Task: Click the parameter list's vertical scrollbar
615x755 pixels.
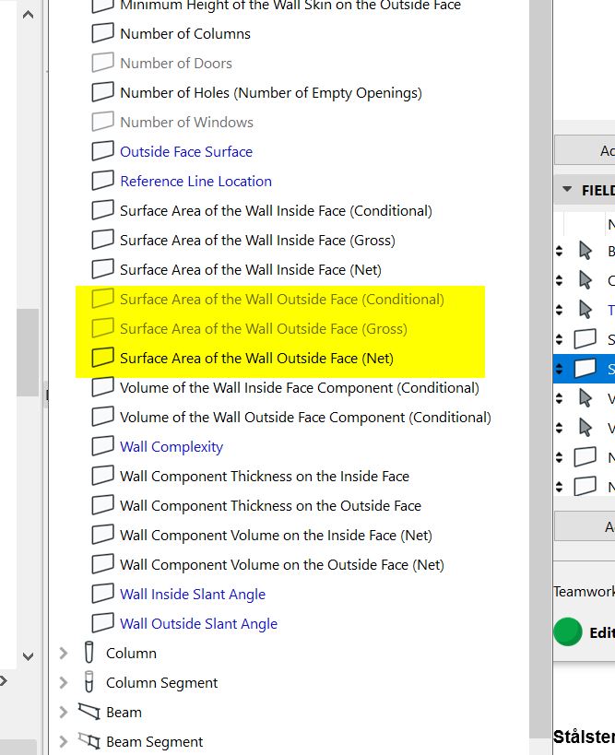Action: coord(540,277)
